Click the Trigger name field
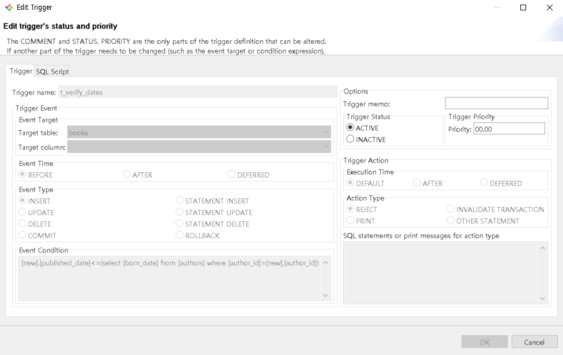 point(198,92)
